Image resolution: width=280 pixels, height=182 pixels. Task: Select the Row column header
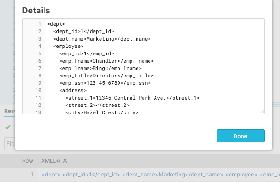[x=28, y=161]
